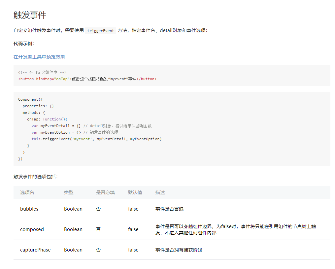Click the 触发事件 page heading
The width and height of the screenshot is (335, 269).
(30, 15)
